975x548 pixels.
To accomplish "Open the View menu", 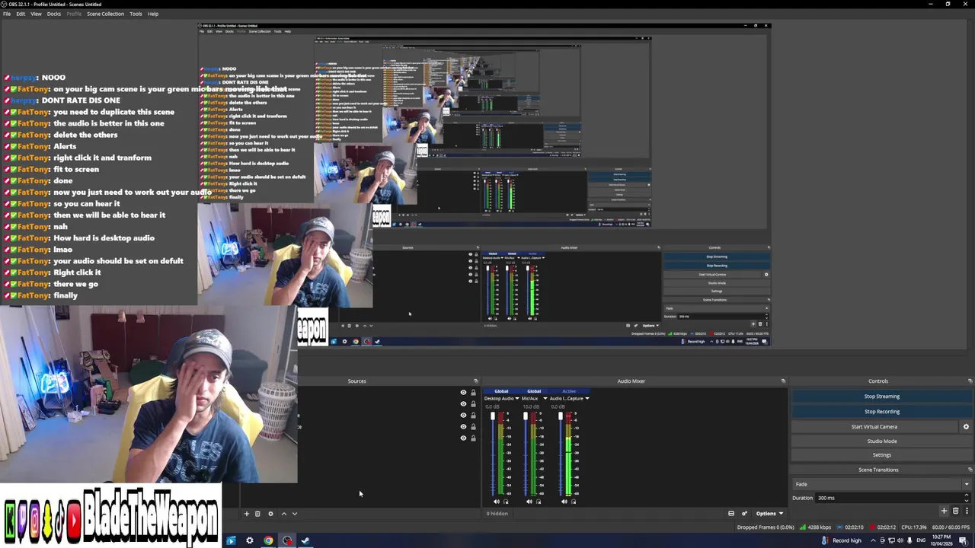I will [36, 14].
